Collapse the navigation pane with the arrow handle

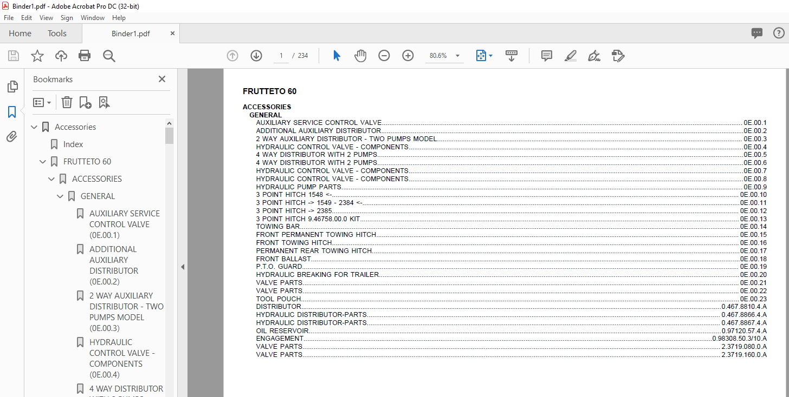pos(183,267)
